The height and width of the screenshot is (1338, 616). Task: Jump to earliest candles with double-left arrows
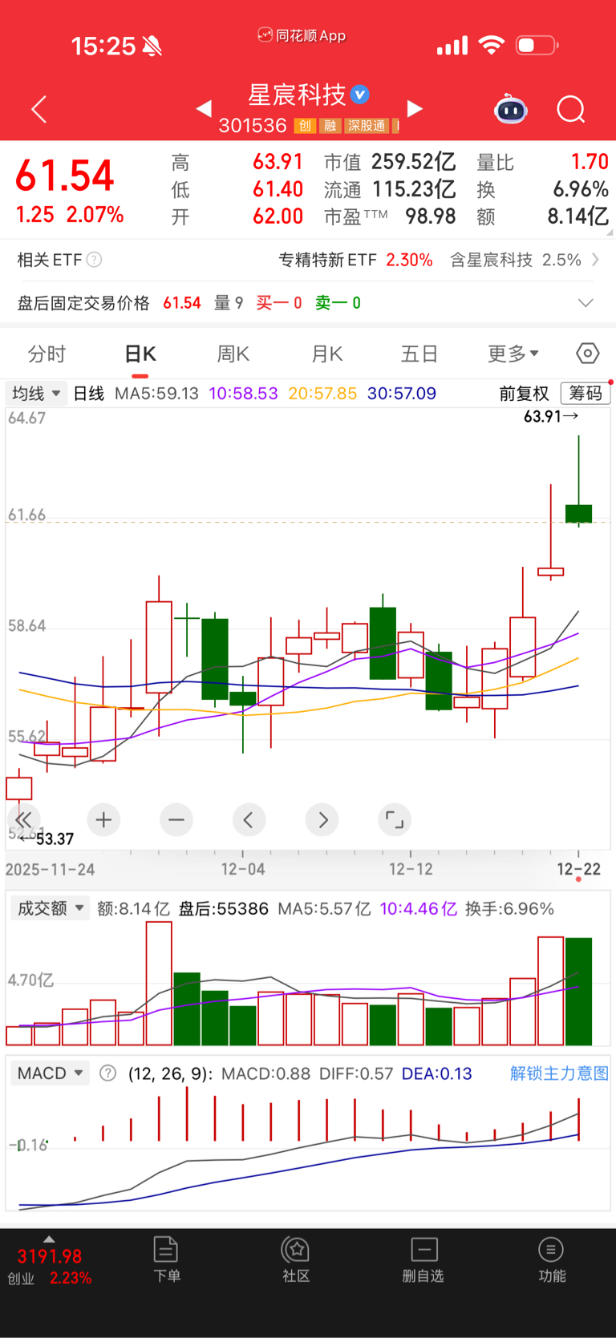24,819
